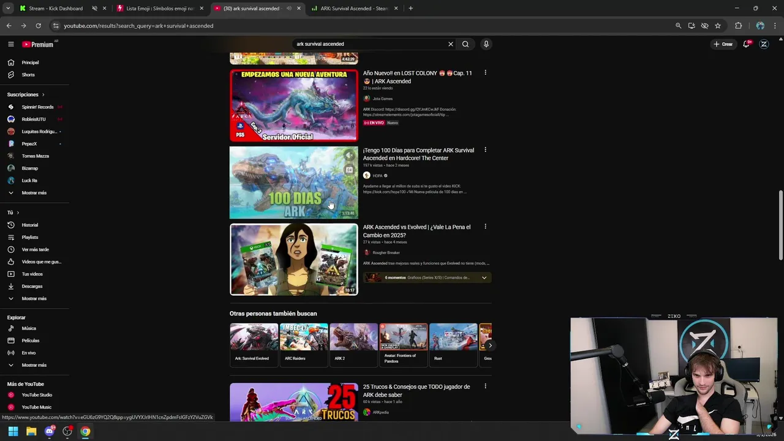
Task: Click the YouTube Premium logo
Action: (38, 44)
